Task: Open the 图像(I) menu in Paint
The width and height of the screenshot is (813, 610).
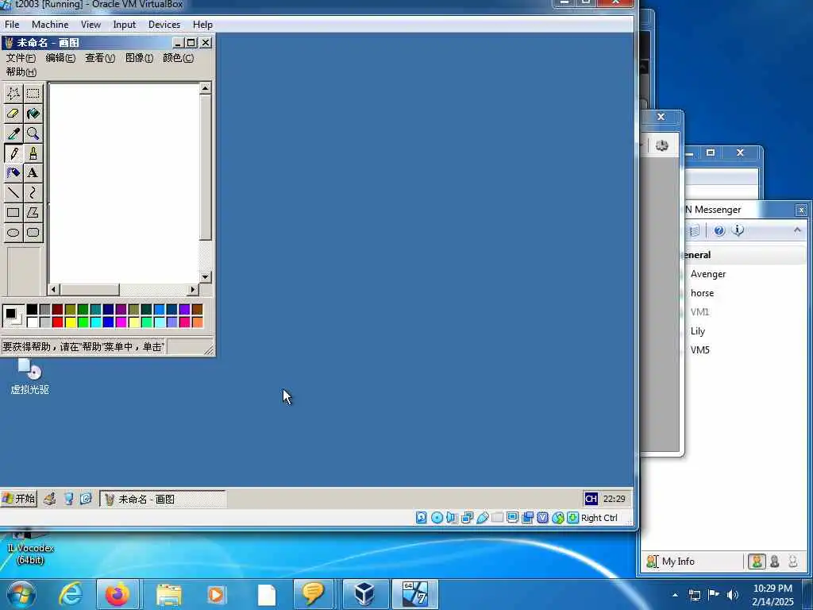Action: click(x=140, y=58)
